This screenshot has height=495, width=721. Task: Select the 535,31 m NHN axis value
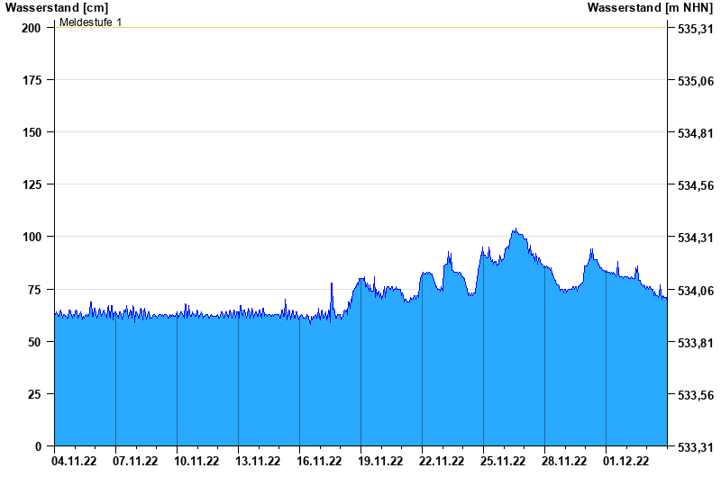point(695,29)
